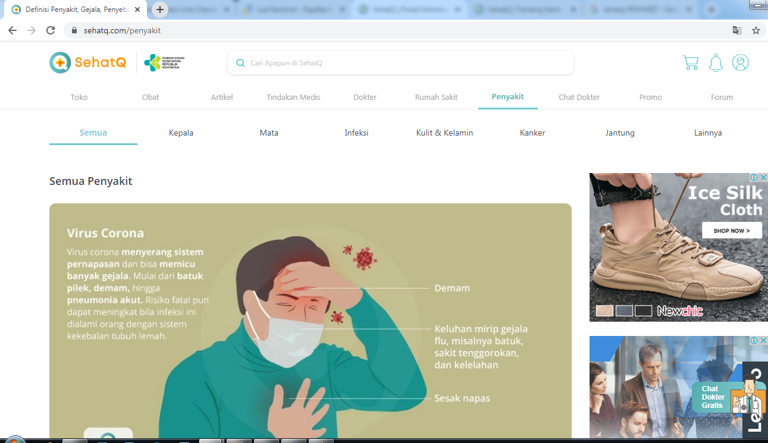Click the magnifier in the search bar

coord(240,62)
